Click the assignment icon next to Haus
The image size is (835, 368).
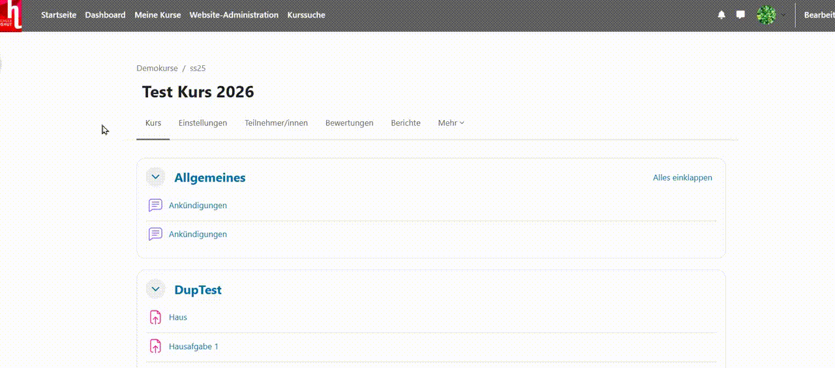point(155,318)
